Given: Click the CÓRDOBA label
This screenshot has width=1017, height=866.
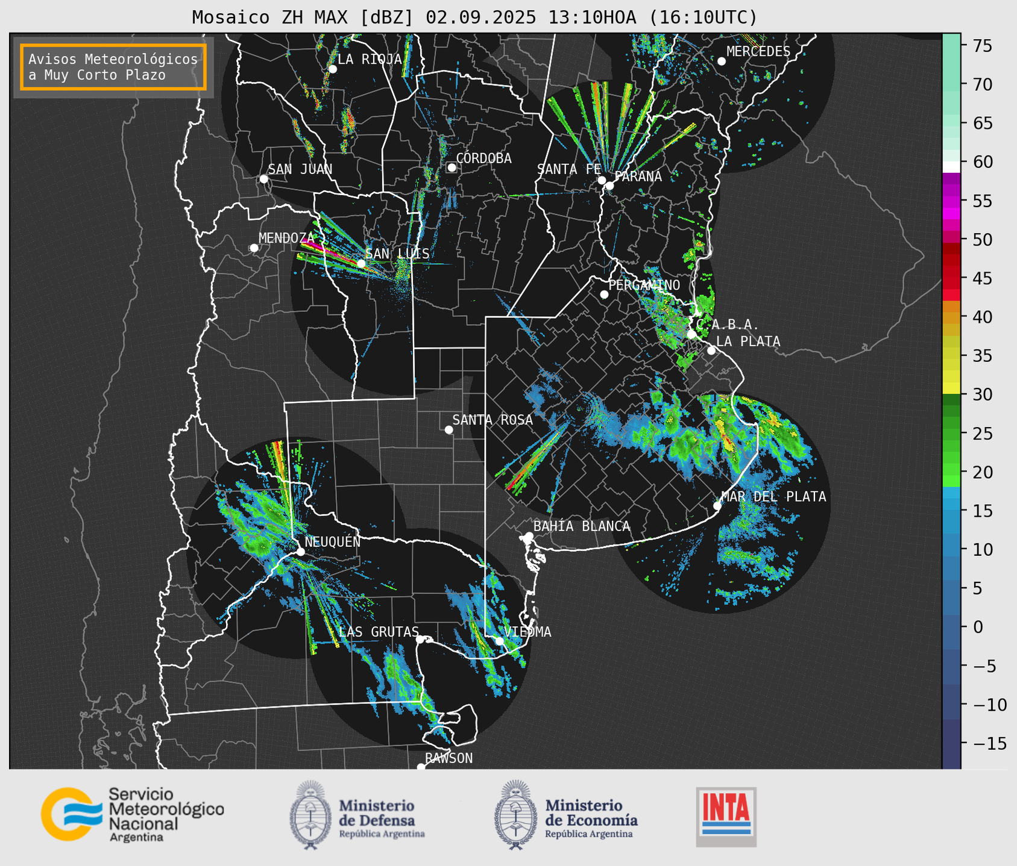Looking at the screenshot, I should pyautogui.click(x=483, y=158).
